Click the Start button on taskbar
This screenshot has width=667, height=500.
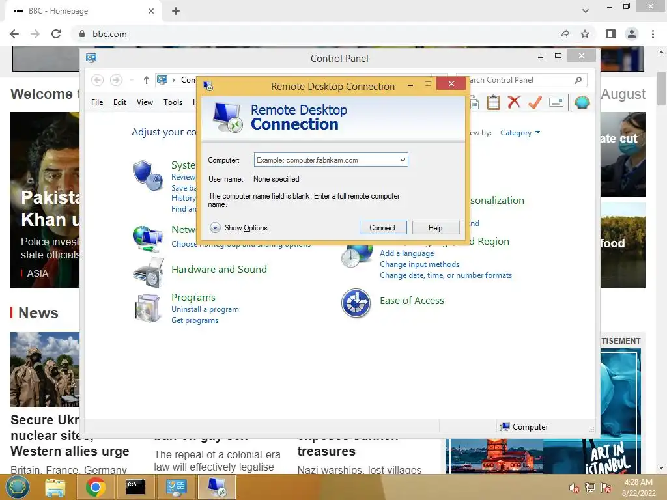[x=18, y=487]
